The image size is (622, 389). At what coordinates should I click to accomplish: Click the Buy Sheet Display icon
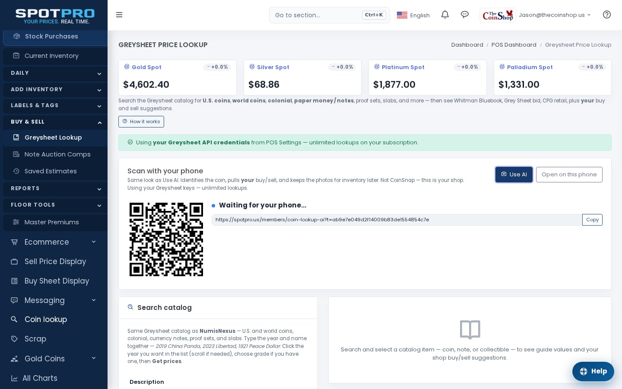tap(14, 281)
